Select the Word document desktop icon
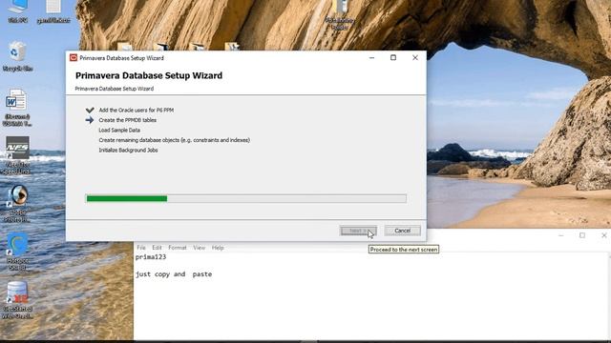This screenshot has width=611, height=343. click(17, 107)
